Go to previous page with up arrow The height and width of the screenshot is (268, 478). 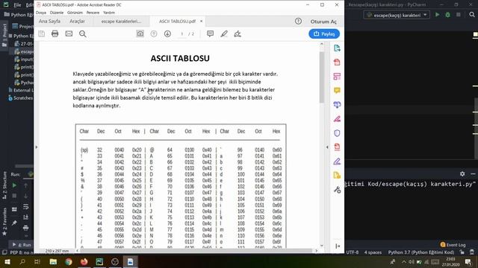point(154,33)
